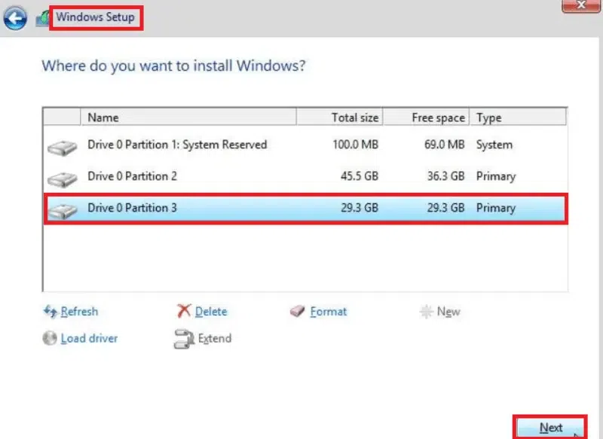
Task: Proceed with the Next button
Action: coord(550,428)
